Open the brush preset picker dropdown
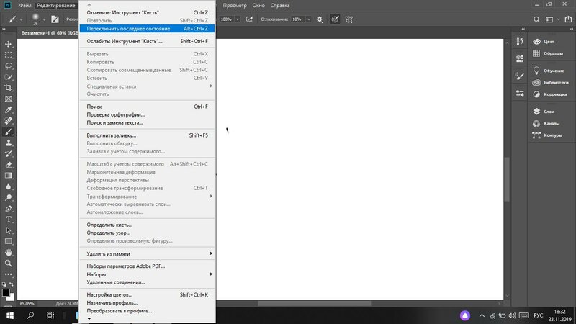Screen dimensions: 576x324 45,19
